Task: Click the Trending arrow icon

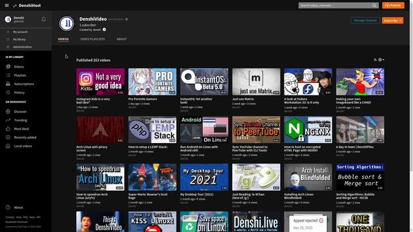Action: [8, 121]
